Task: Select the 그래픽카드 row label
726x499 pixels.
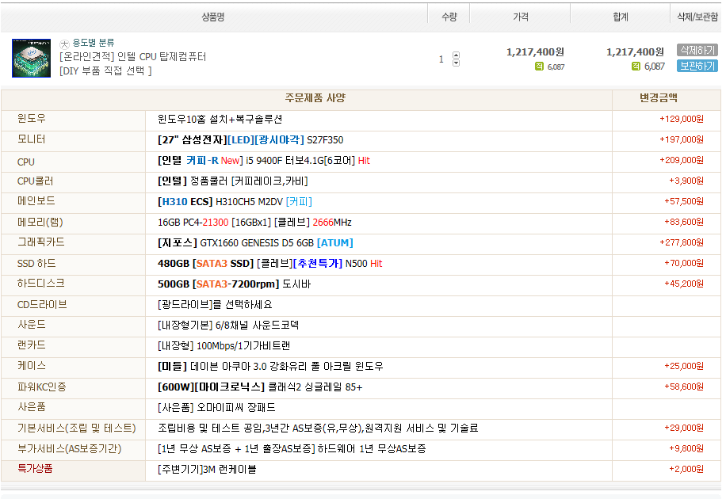Action: point(41,242)
